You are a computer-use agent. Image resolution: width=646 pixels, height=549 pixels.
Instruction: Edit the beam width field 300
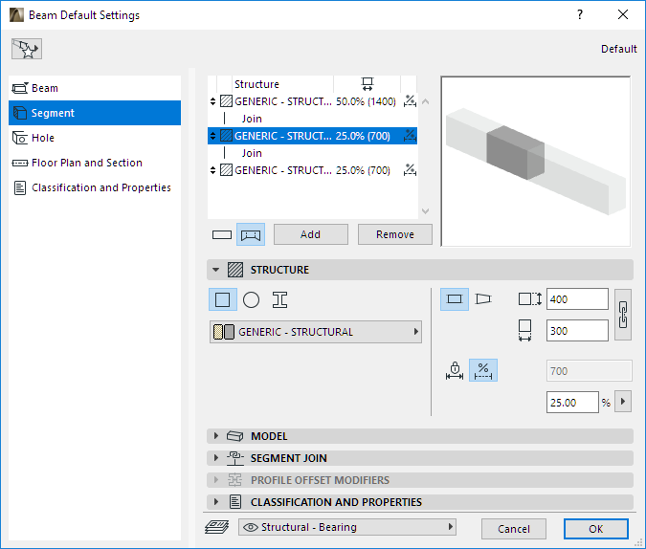[x=577, y=330]
